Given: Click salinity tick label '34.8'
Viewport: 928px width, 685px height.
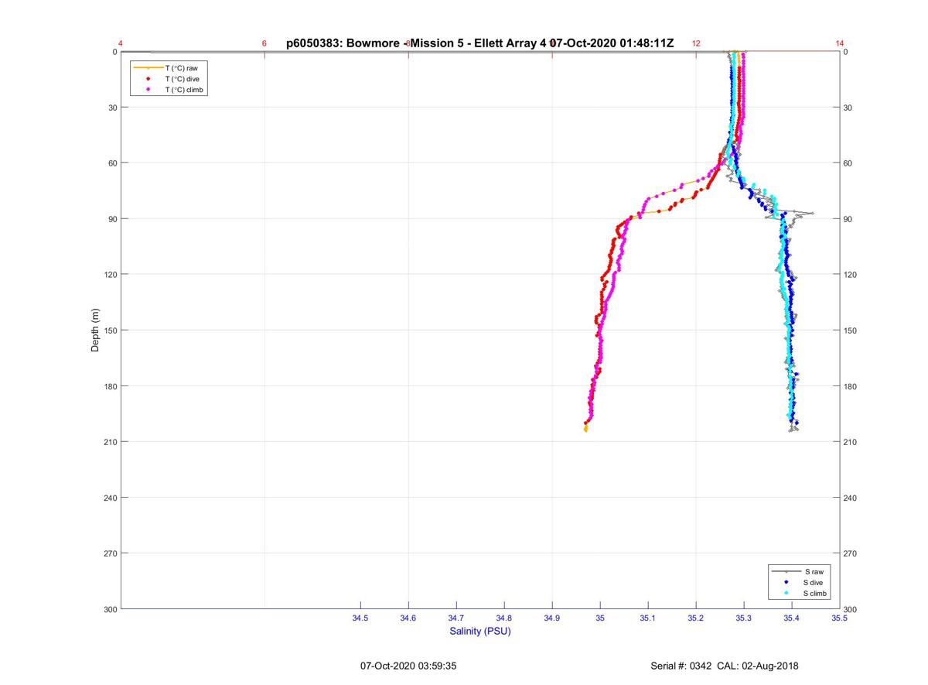Looking at the screenshot, I should click(x=504, y=618).
